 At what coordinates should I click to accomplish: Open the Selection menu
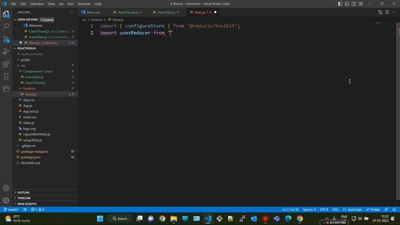tap(37, 4)
